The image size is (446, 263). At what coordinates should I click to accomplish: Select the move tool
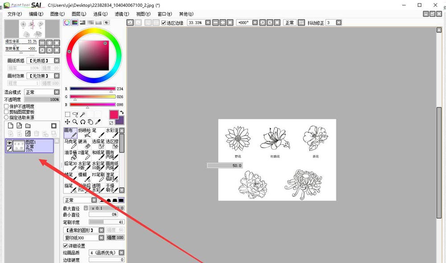(67, 122)
